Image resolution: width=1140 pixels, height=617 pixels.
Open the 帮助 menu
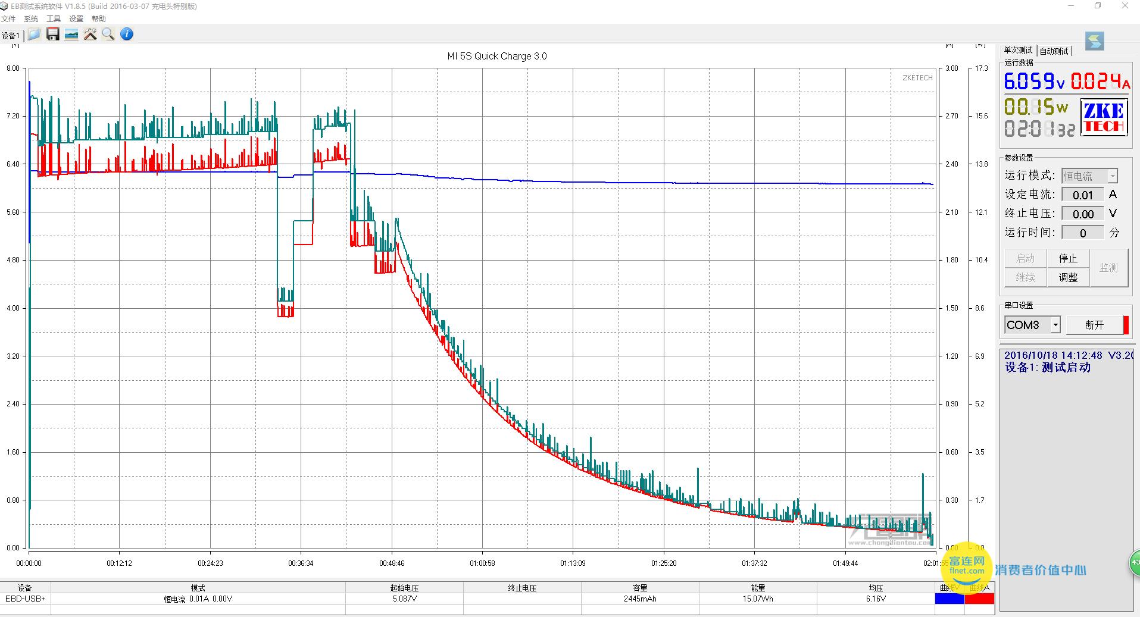pos(99,19)
